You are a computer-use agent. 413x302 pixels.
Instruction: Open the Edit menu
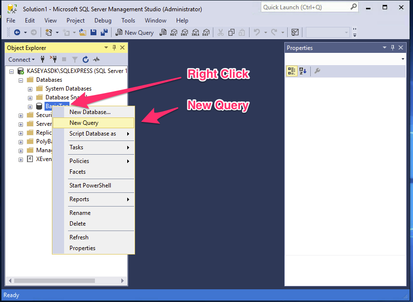[x=30, y=21]
